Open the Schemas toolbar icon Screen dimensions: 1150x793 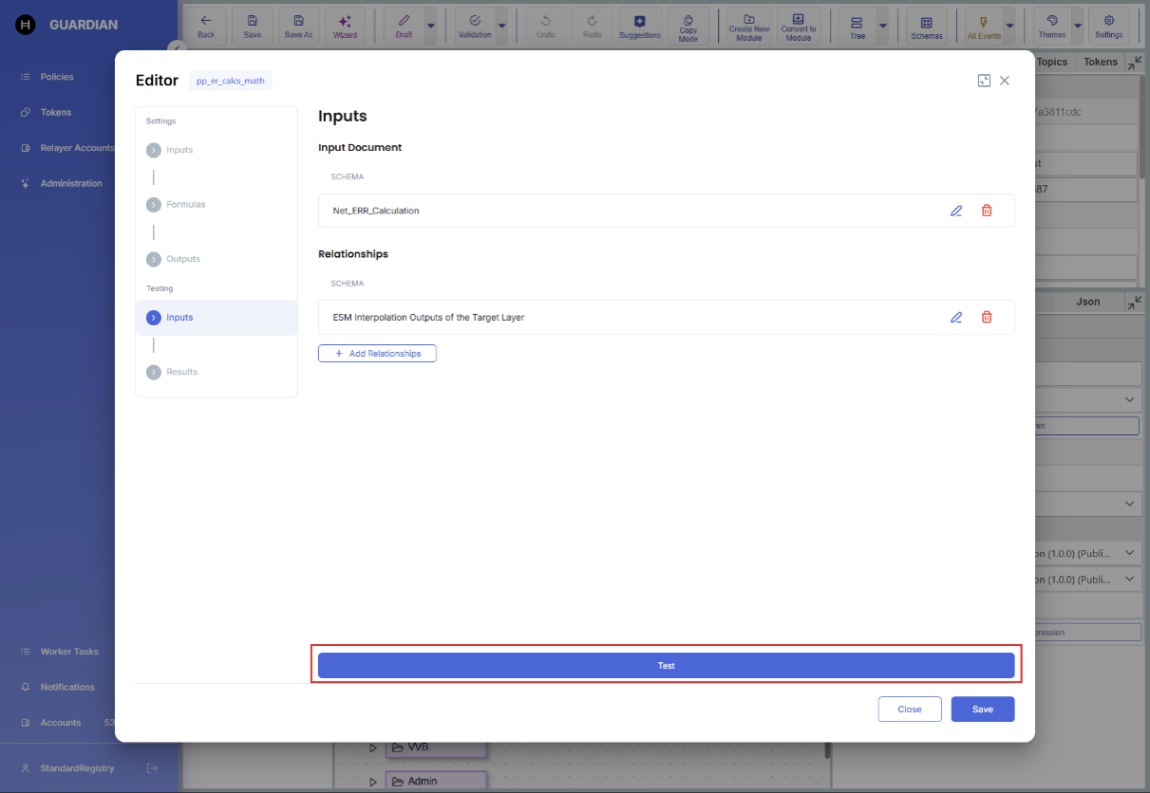point(927,27)
